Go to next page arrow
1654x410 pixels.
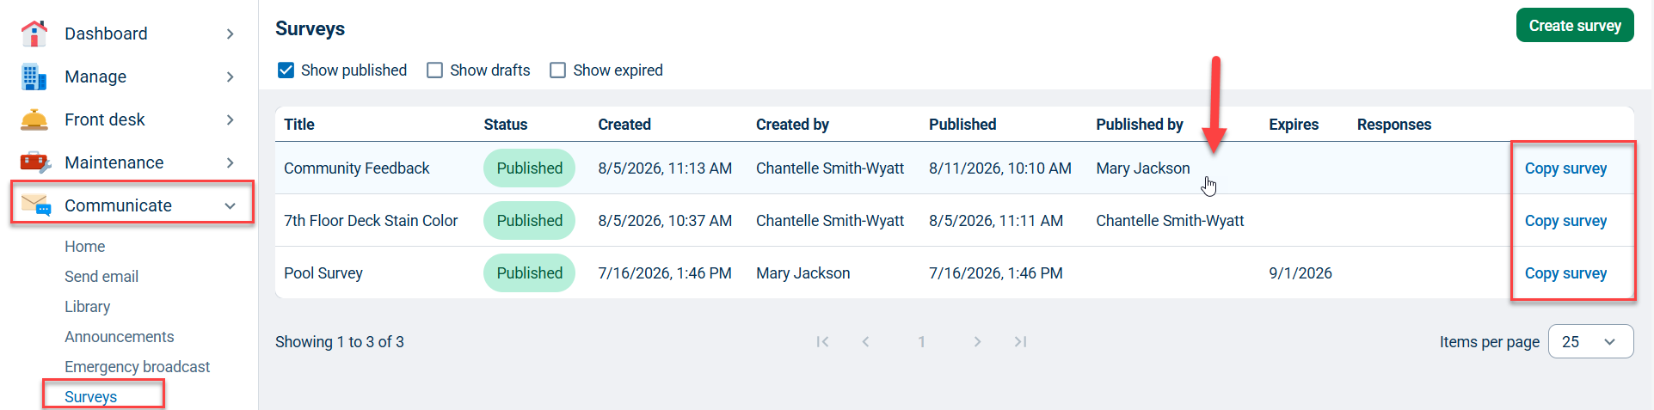click(977, 341)
